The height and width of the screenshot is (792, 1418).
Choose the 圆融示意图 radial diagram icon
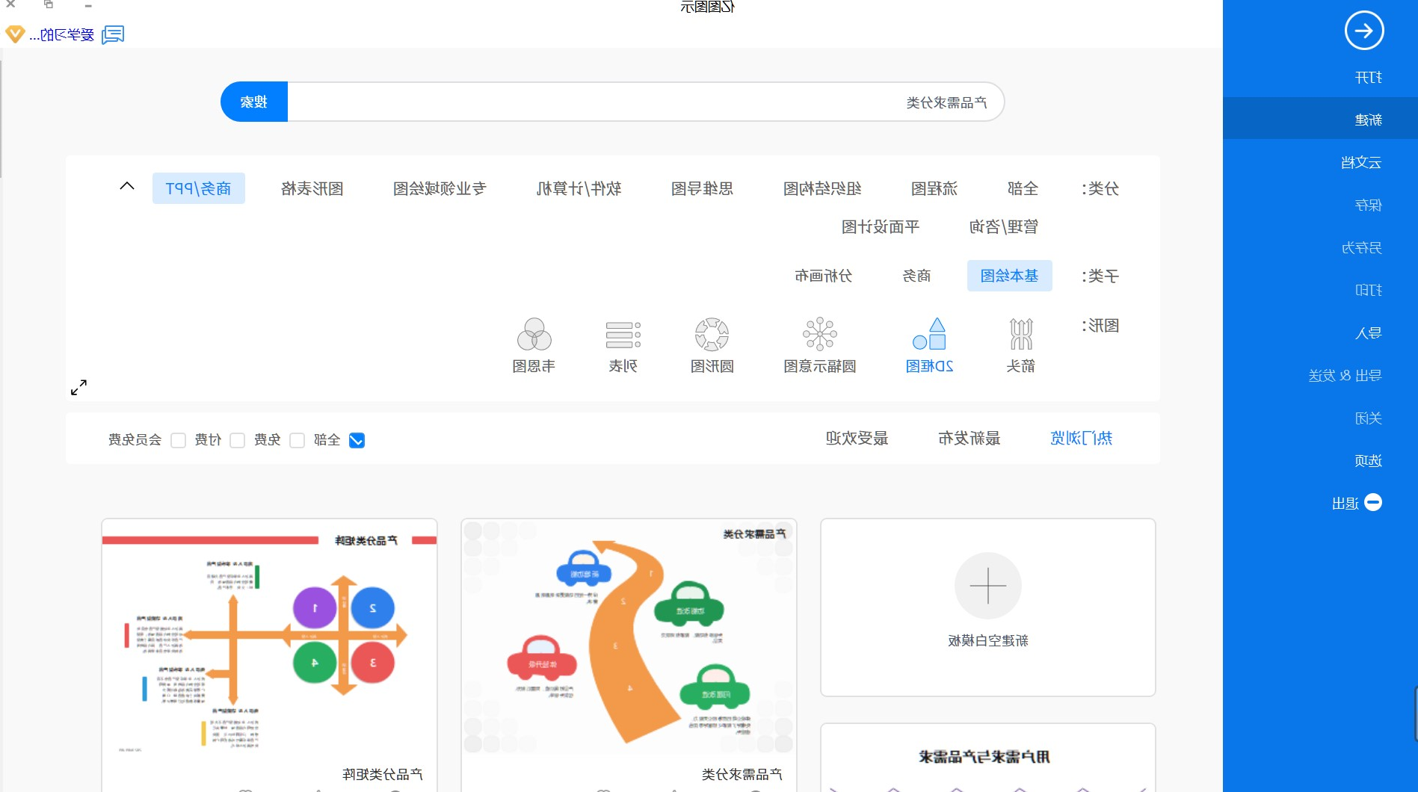pos(819,334)
